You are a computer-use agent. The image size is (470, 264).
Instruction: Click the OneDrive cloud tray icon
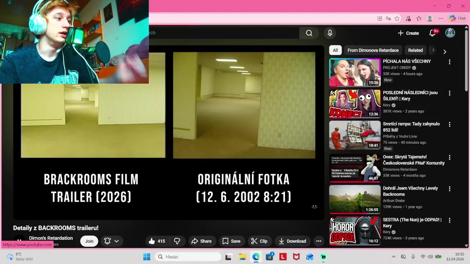[403, 257]
